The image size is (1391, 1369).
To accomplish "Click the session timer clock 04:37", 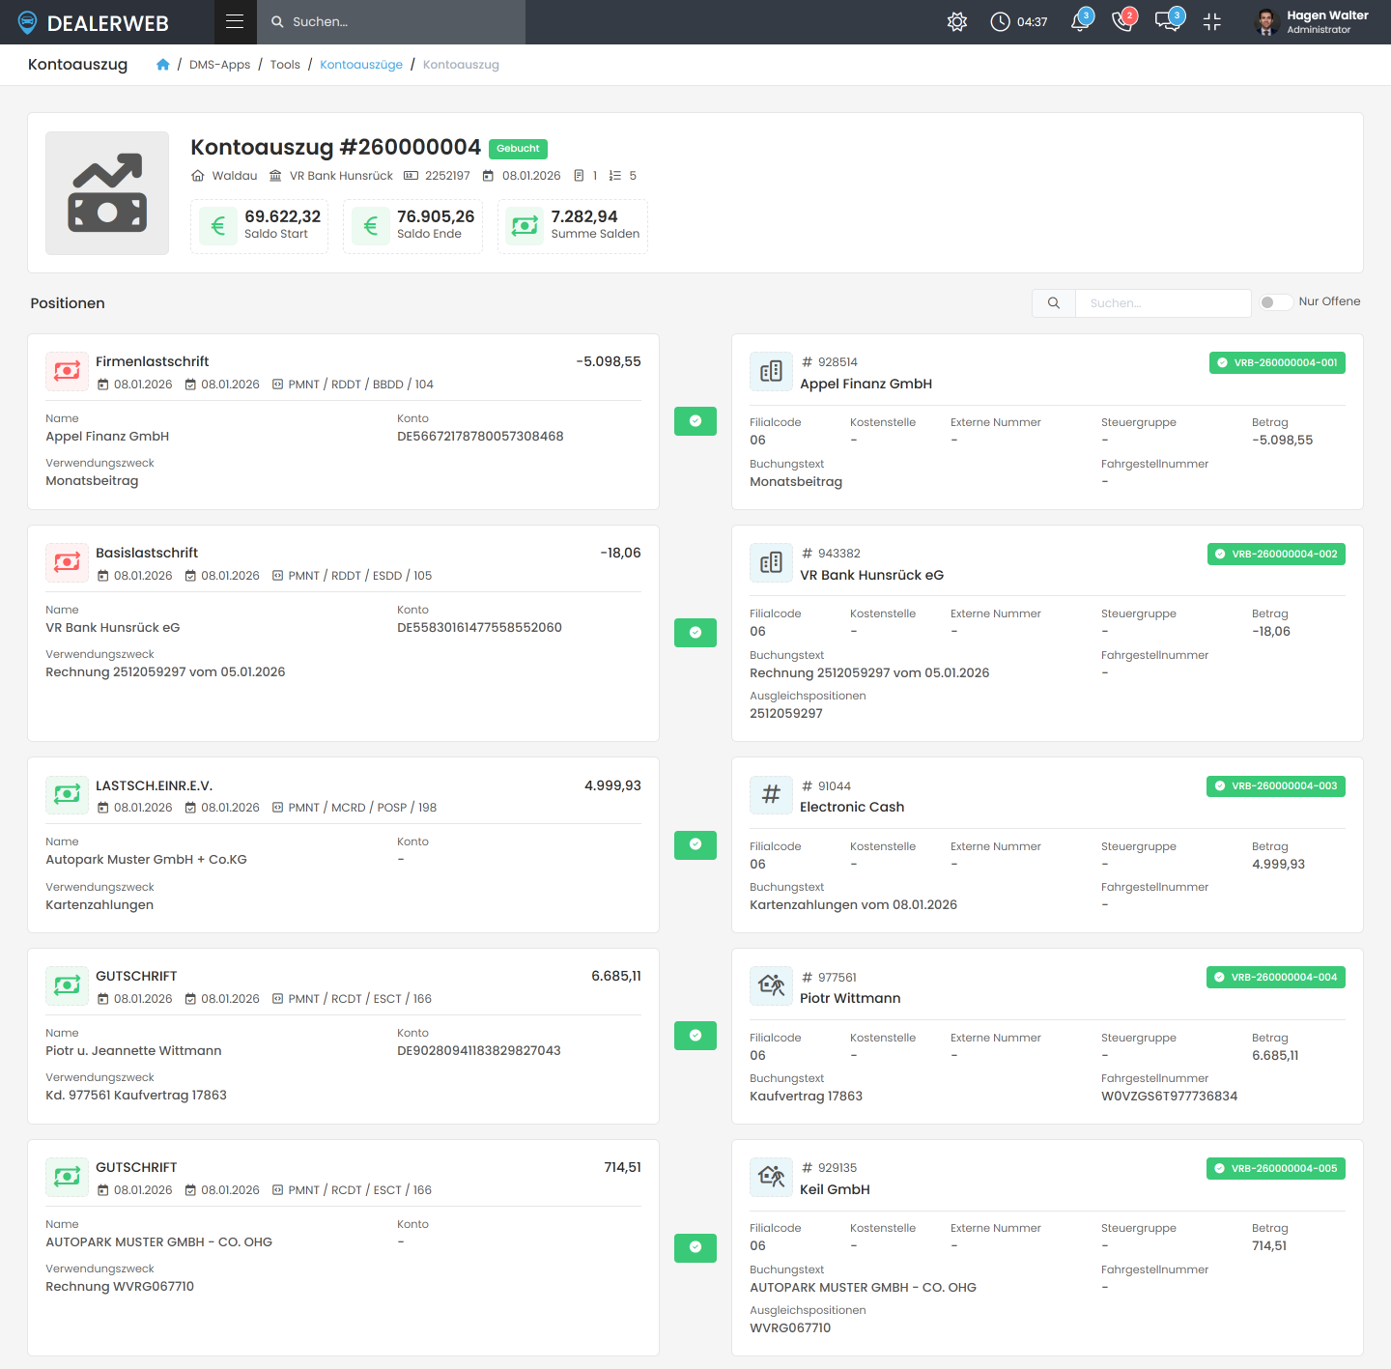I will [1019, 21].
